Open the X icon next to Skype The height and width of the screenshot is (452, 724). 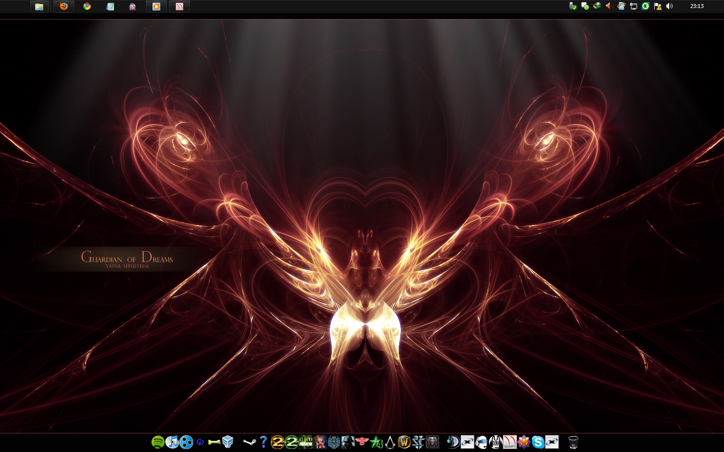[x=552, y=442]
